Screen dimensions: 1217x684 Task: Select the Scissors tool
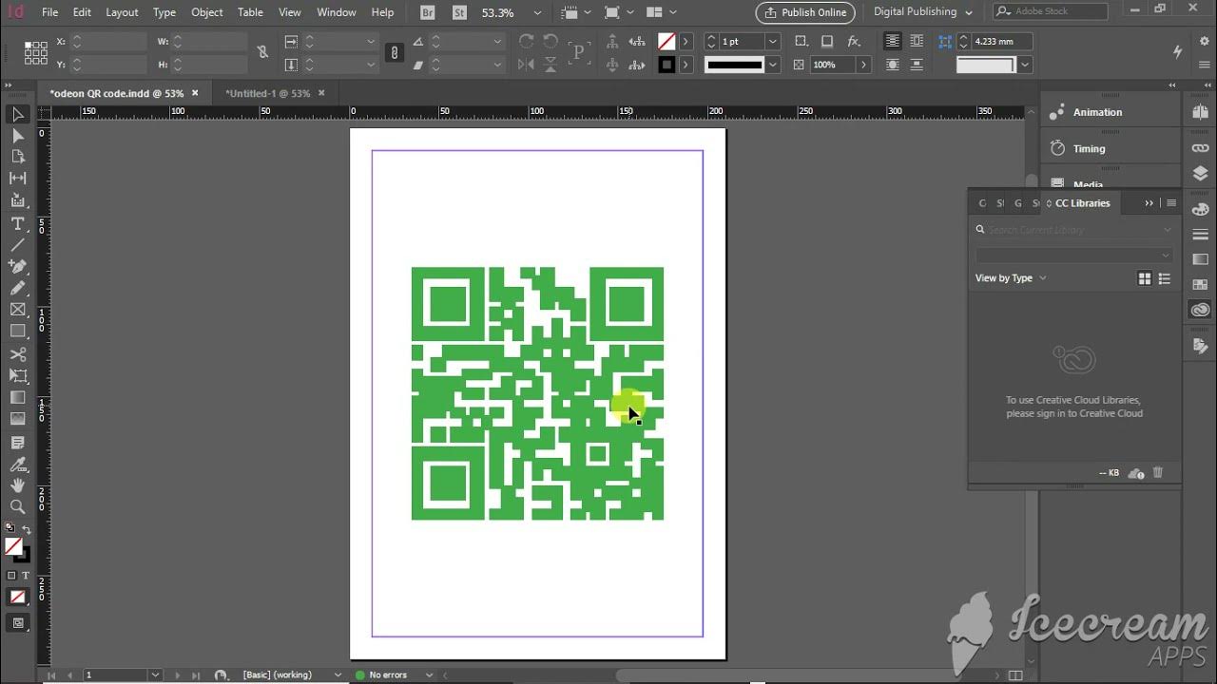tap(17, 354)
